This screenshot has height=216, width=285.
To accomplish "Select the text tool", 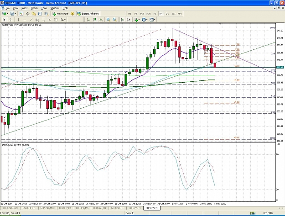I will [x=49, y=20].
